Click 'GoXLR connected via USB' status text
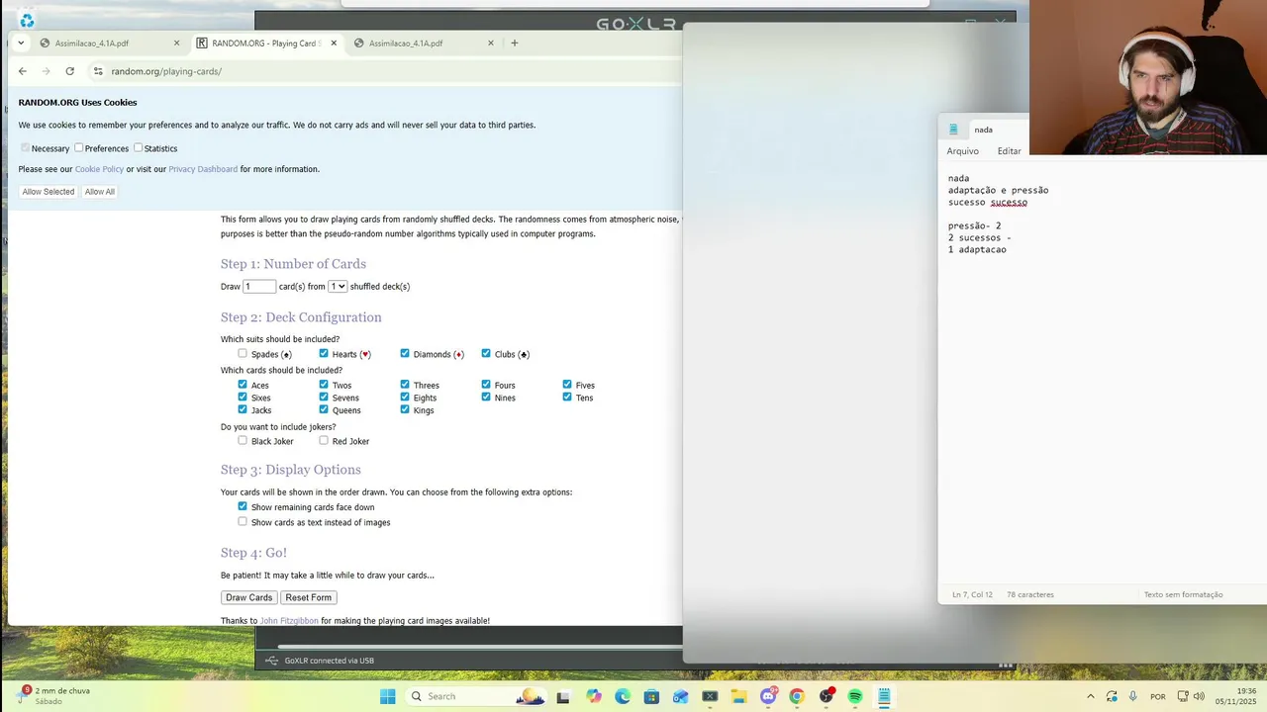The height and width of the screenshot is (712, 1267). coord(329,661)
